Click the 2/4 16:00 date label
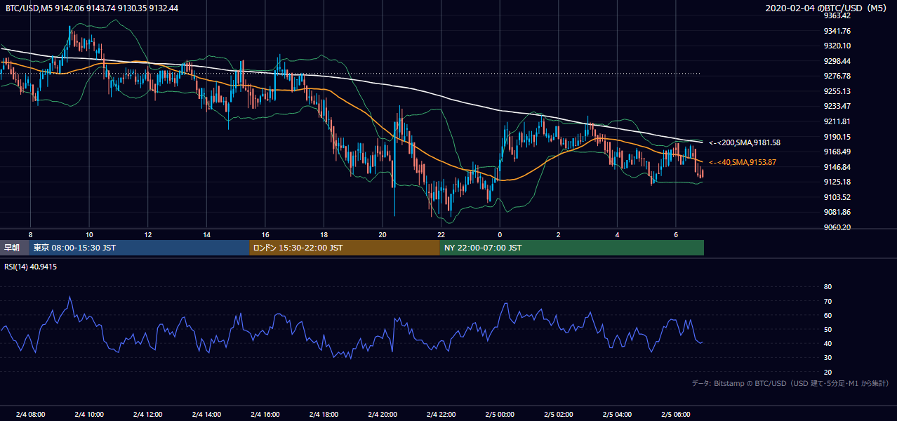 265,414
